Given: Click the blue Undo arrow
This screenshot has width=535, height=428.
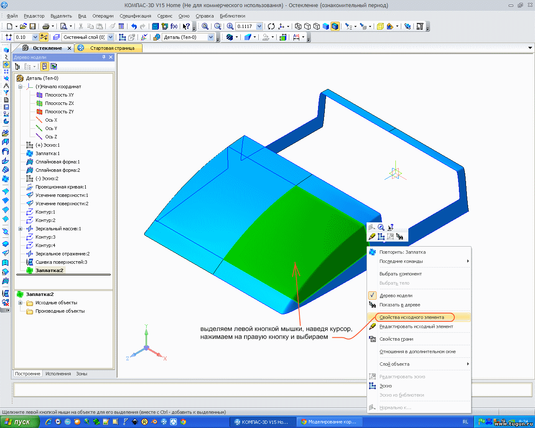Looking at the screenshot, I should coord(134,26).
